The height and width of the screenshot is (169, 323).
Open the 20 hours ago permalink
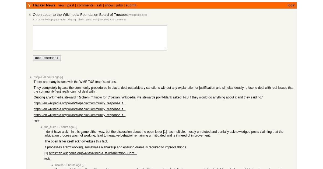pos(51,77)
